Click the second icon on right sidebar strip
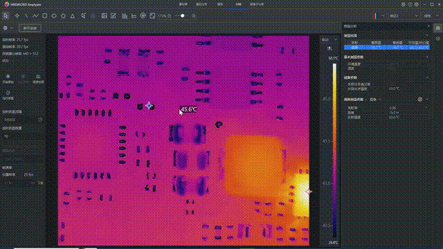Screen dimensions: 443x249 coord(437,39)
